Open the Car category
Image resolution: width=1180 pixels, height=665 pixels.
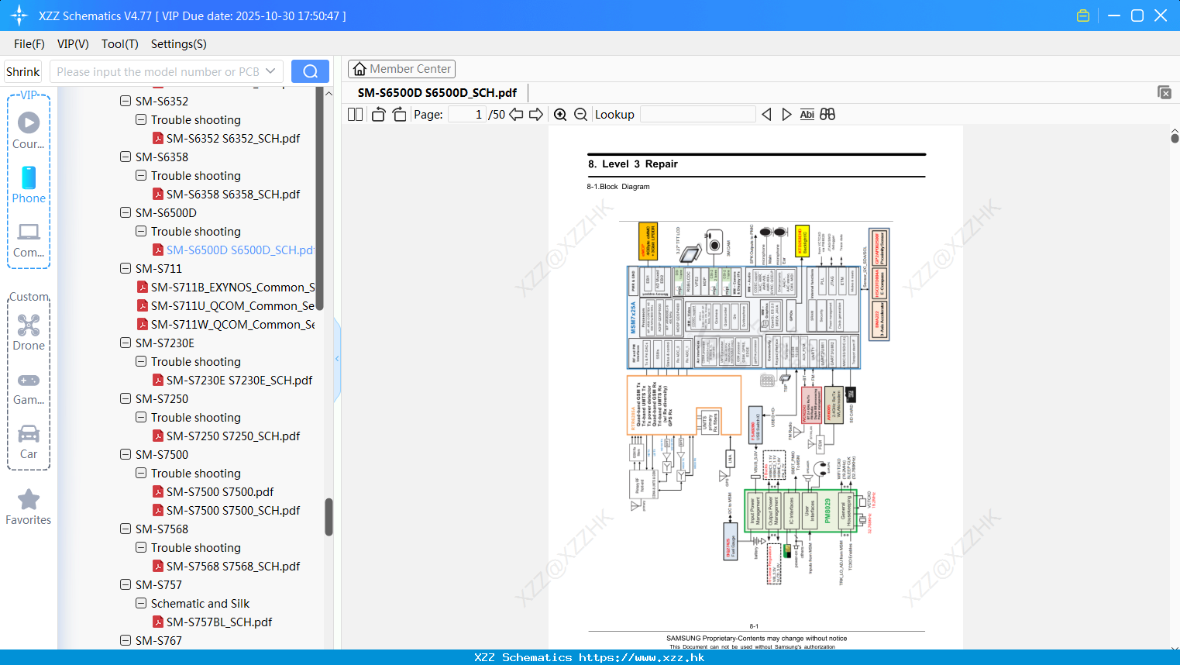(x=29, y=442)
